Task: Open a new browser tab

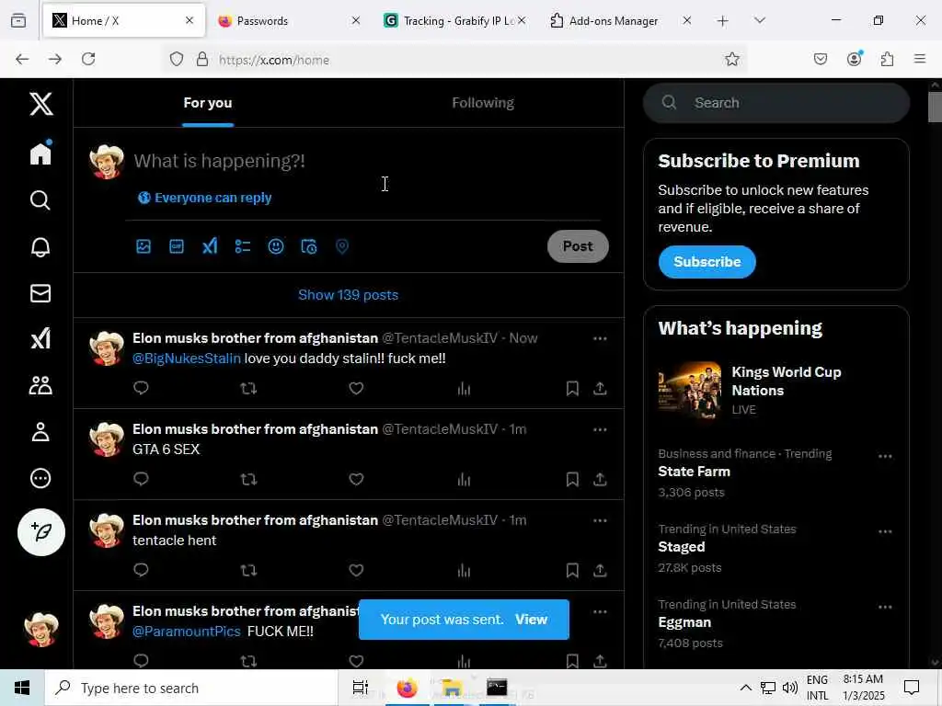Action: (x=722, y=21)
